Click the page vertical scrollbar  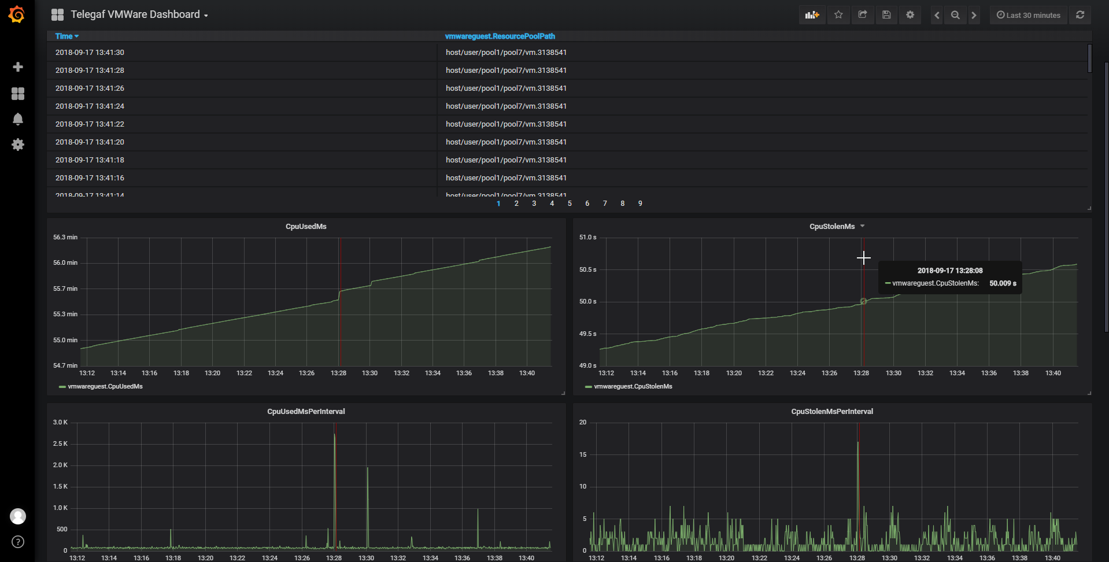[x=1106, y=197]
